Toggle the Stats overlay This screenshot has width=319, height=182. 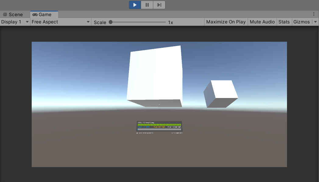284,22
